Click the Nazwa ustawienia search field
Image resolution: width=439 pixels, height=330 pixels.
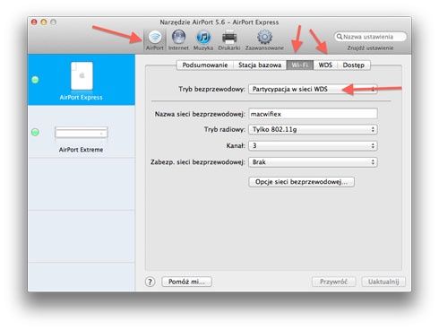click(x=370, y=37)
